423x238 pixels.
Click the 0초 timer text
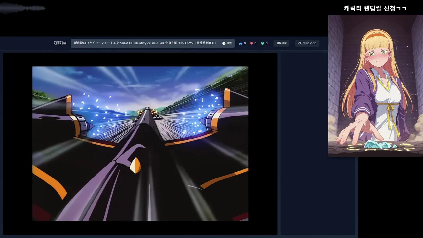point(229,43)
